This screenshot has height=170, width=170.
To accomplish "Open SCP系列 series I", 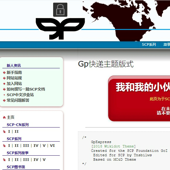I will click(9, 146).
